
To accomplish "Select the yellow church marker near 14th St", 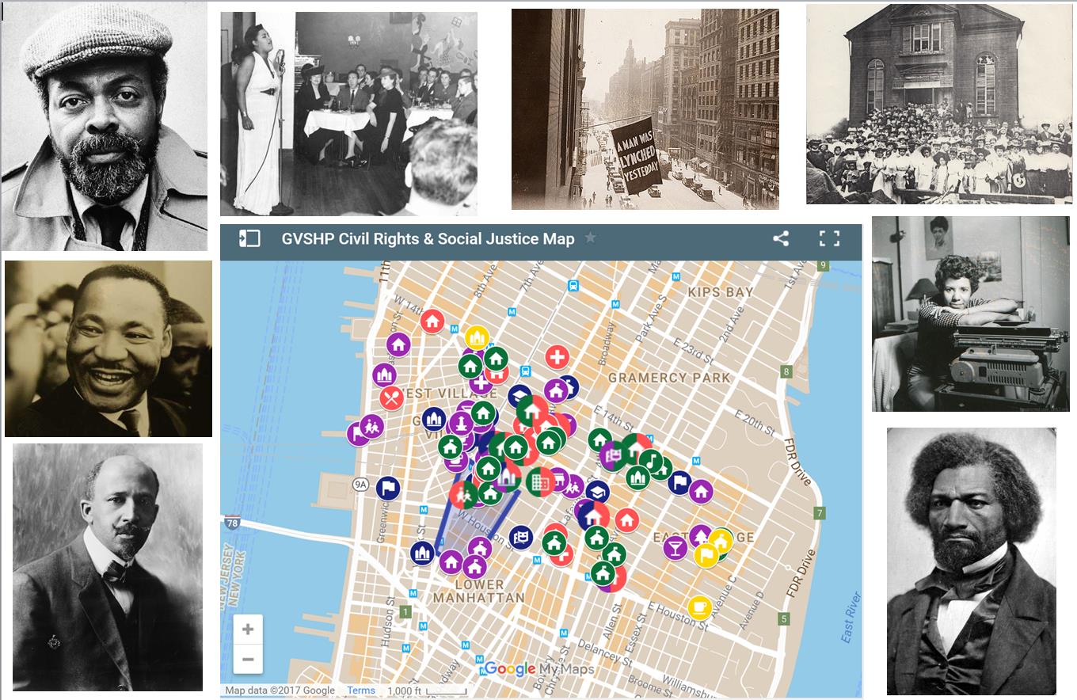I will [x=477, y=338].
